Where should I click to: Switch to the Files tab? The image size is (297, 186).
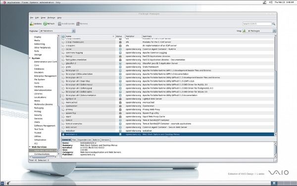pos(74,140)
